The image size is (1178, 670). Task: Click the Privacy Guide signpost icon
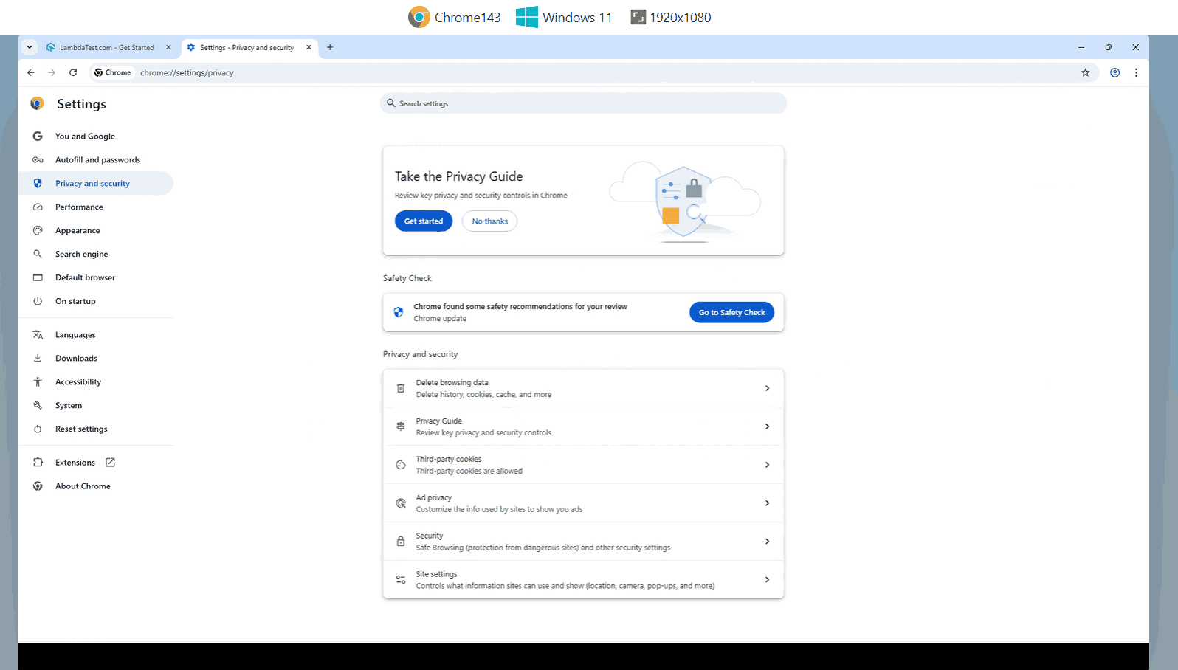tap(401, 426)
